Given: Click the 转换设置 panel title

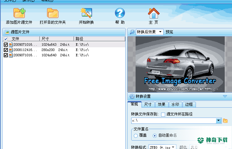Looking at the screenshot, I should [143, 96].
